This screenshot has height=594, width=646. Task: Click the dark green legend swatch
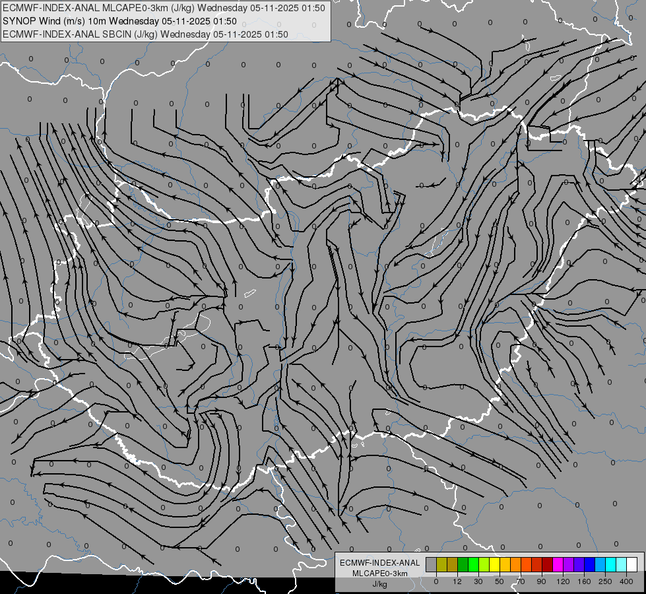point(463,565)
